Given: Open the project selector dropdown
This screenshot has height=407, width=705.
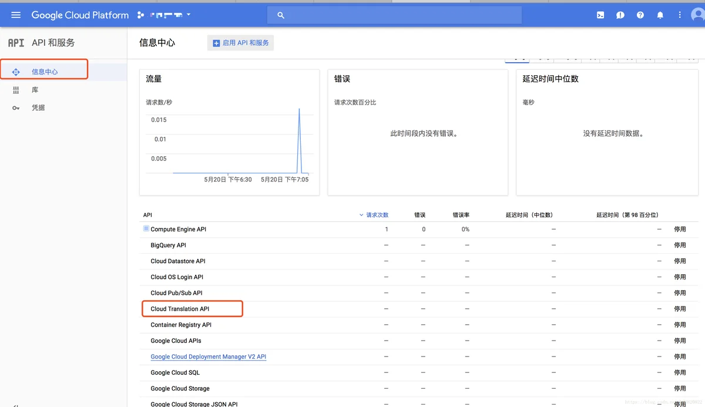Looking at the screenshot, I should tap(164, 15).
